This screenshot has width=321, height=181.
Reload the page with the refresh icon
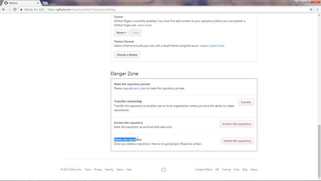click(15, 10)
